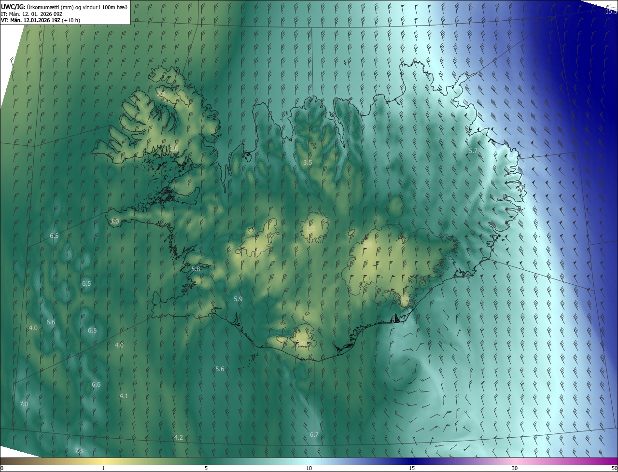The width and height of the screenshot is (618, 472).
Task: Click the '30' tick on the color scale
Action: click(x=515, y=469)
